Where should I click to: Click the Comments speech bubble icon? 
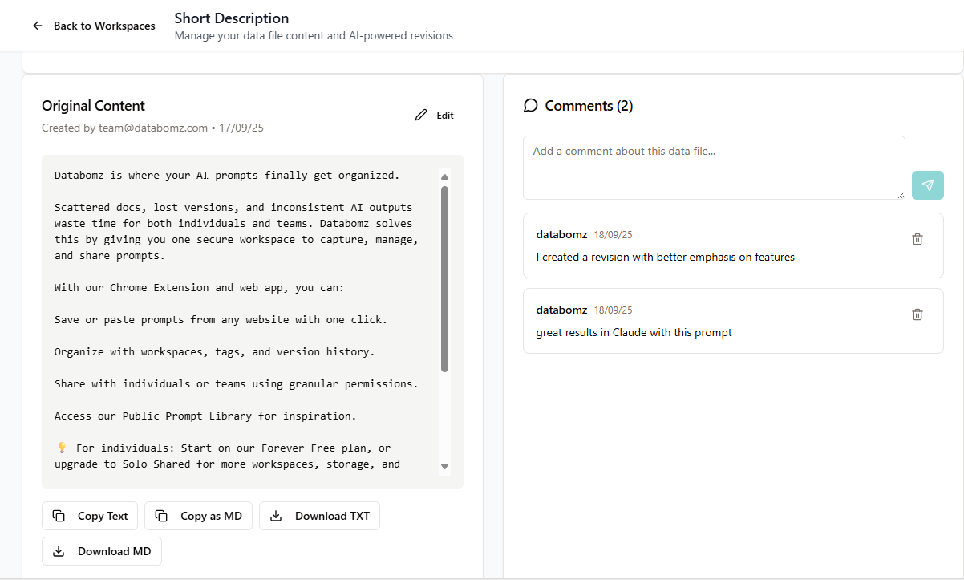tap(530, 106)
